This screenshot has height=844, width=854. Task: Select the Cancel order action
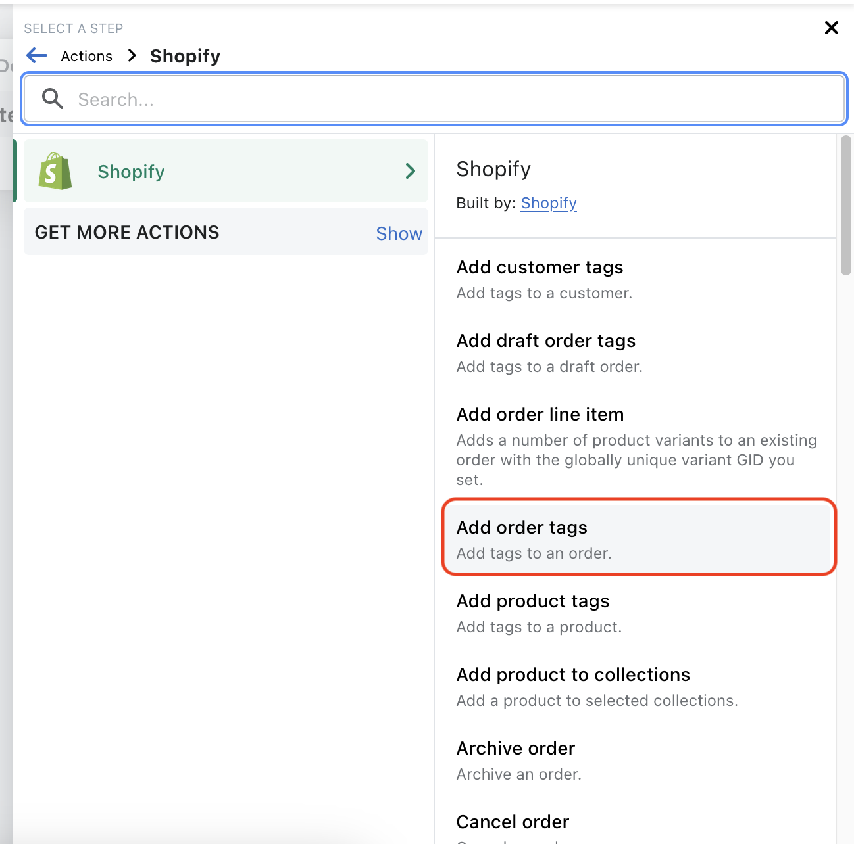[513, 823]
